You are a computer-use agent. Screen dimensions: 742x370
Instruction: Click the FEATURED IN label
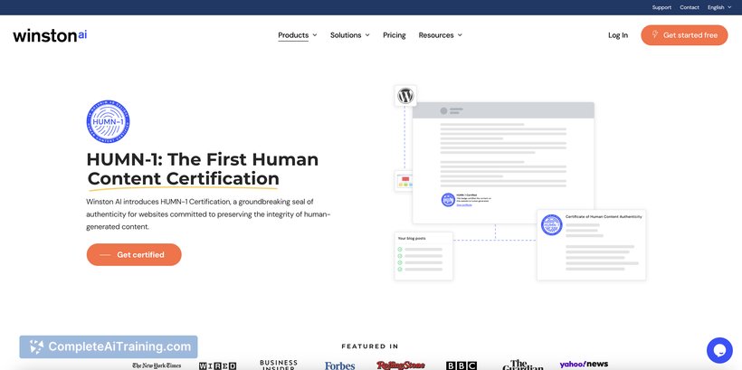[370, 346]
